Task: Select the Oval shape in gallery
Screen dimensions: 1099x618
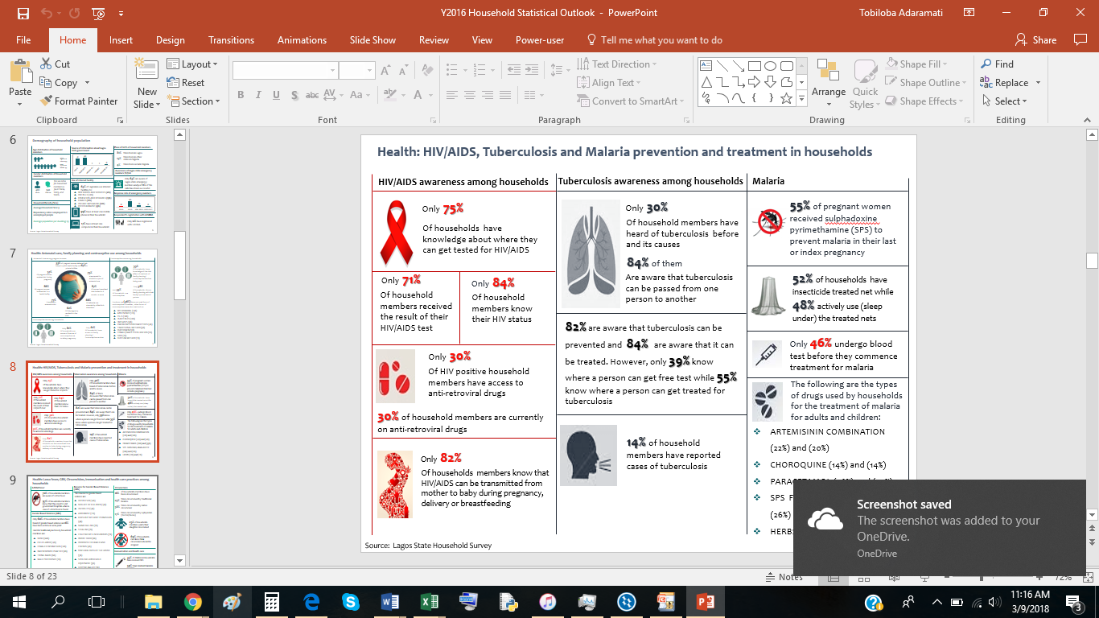Action: click(770, 66)
